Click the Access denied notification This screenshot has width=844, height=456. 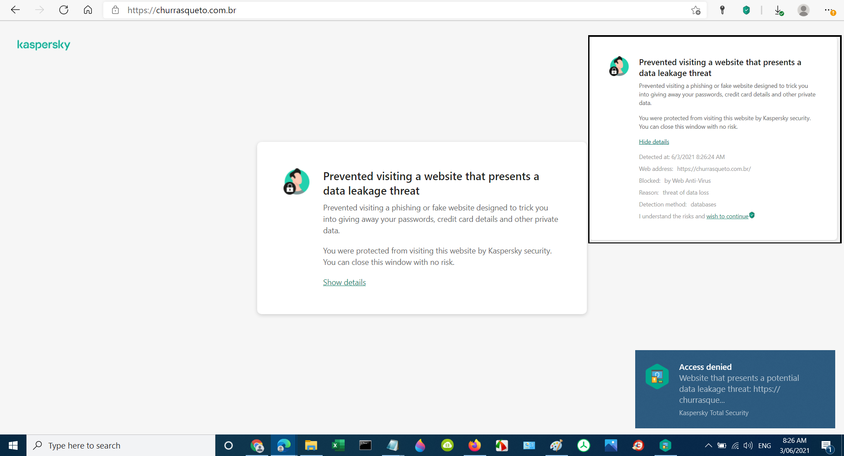[735, 389]
